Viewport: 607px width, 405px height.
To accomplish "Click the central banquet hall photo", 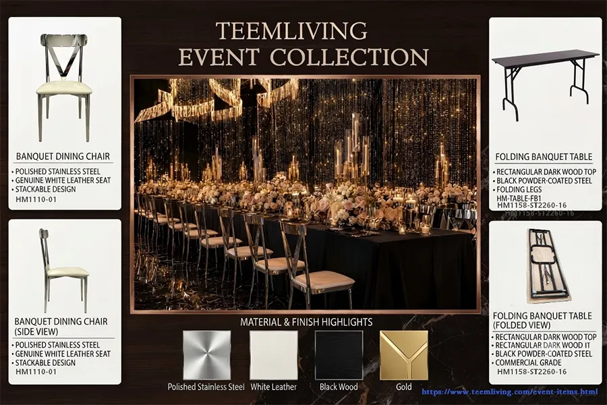I will (x=305, y=193).
